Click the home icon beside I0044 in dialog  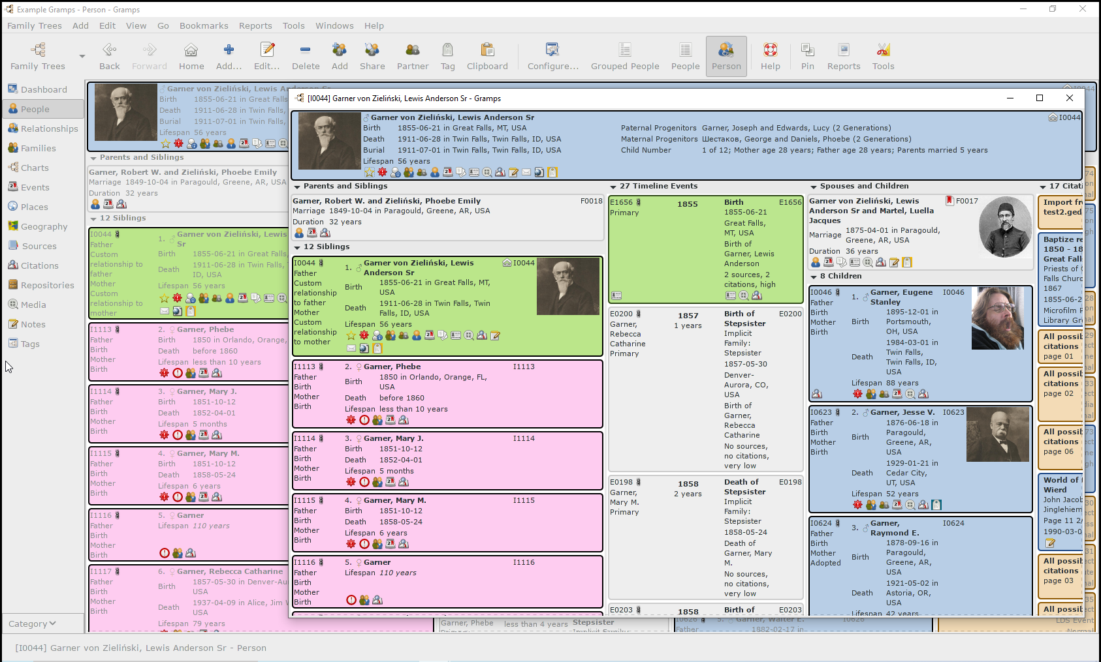coord(1053,117)
